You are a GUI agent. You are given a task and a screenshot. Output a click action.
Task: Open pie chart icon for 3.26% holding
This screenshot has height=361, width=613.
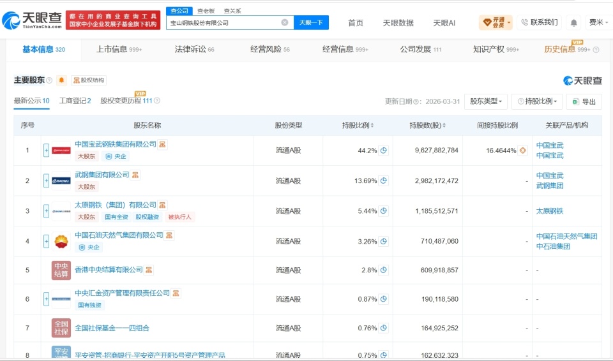click(x=384, y=242)
